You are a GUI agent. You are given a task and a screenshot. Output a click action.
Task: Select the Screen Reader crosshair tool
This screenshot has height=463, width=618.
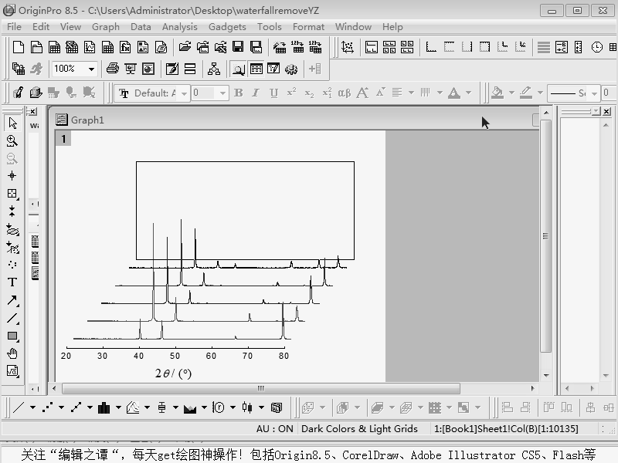pos(12,176)
